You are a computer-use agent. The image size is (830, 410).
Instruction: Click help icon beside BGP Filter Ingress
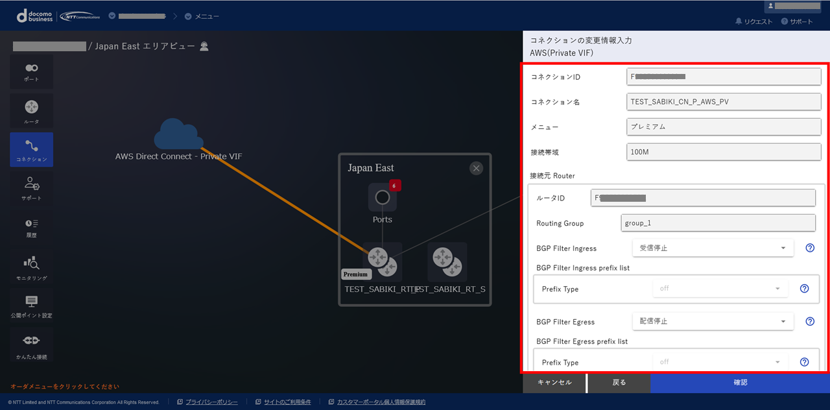click(x=809, y=248)
